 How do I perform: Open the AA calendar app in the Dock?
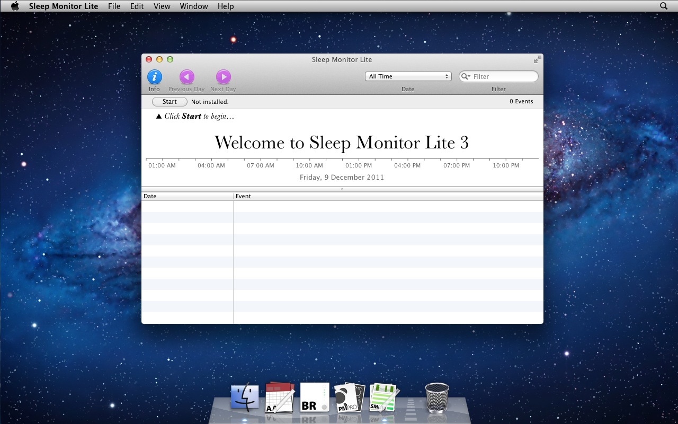[279, 397]
